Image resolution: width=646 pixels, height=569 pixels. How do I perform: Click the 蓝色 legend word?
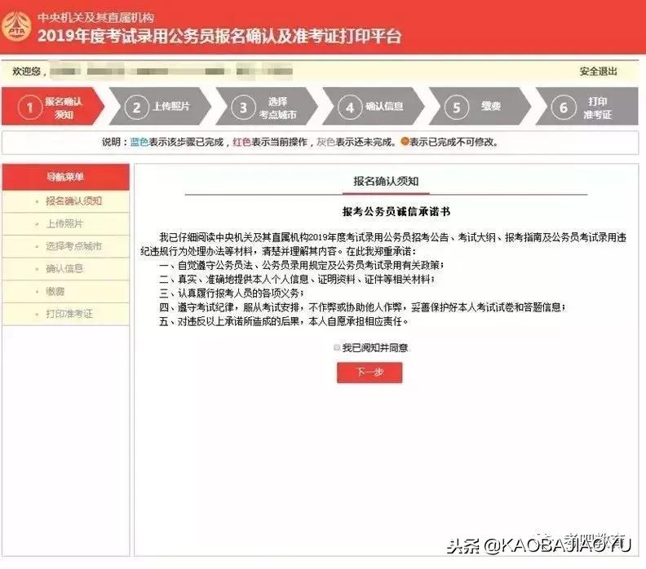click(x=139, y=143)
